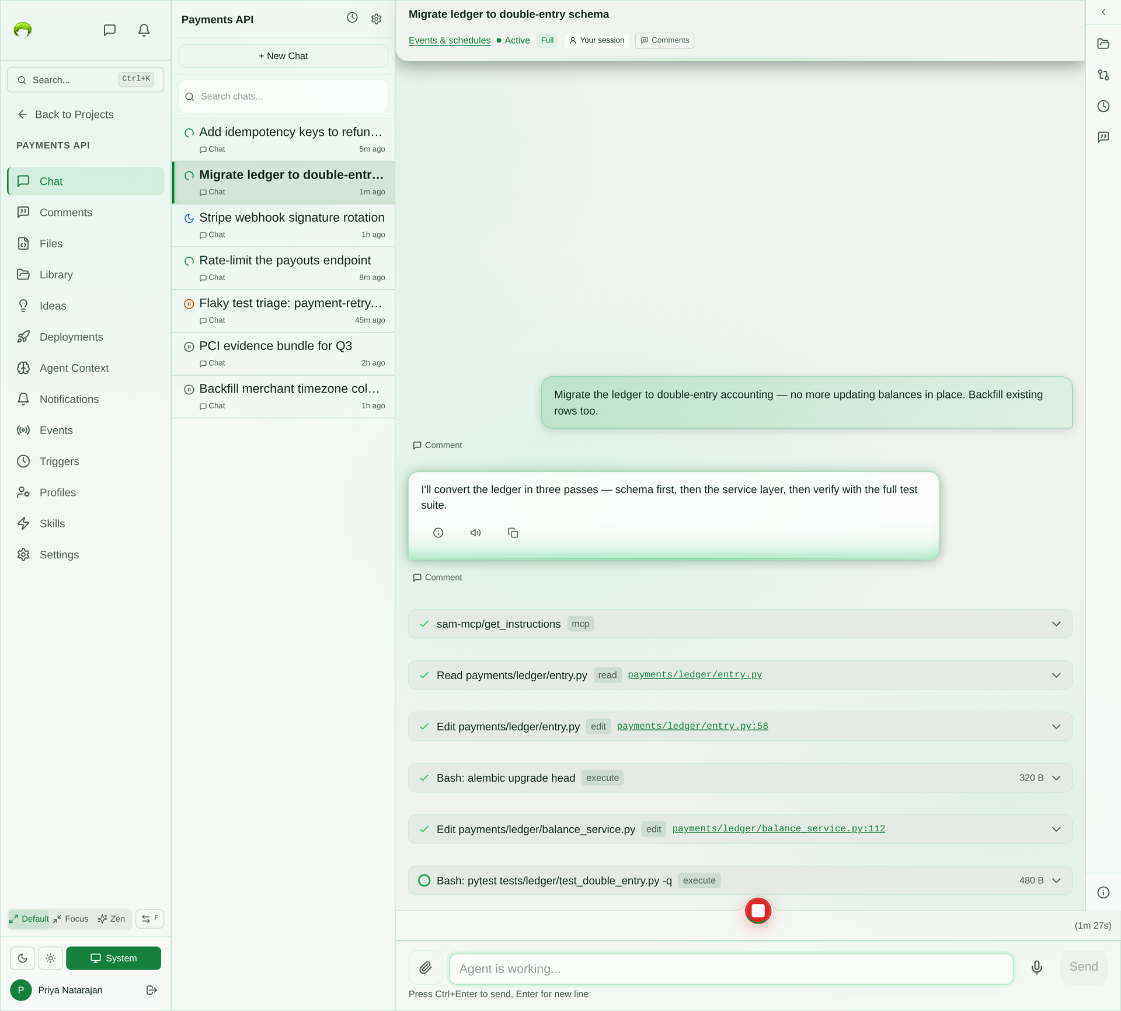Open Skills in the left sidebar
The image size is (1121, 1011).
coord(86,523)
